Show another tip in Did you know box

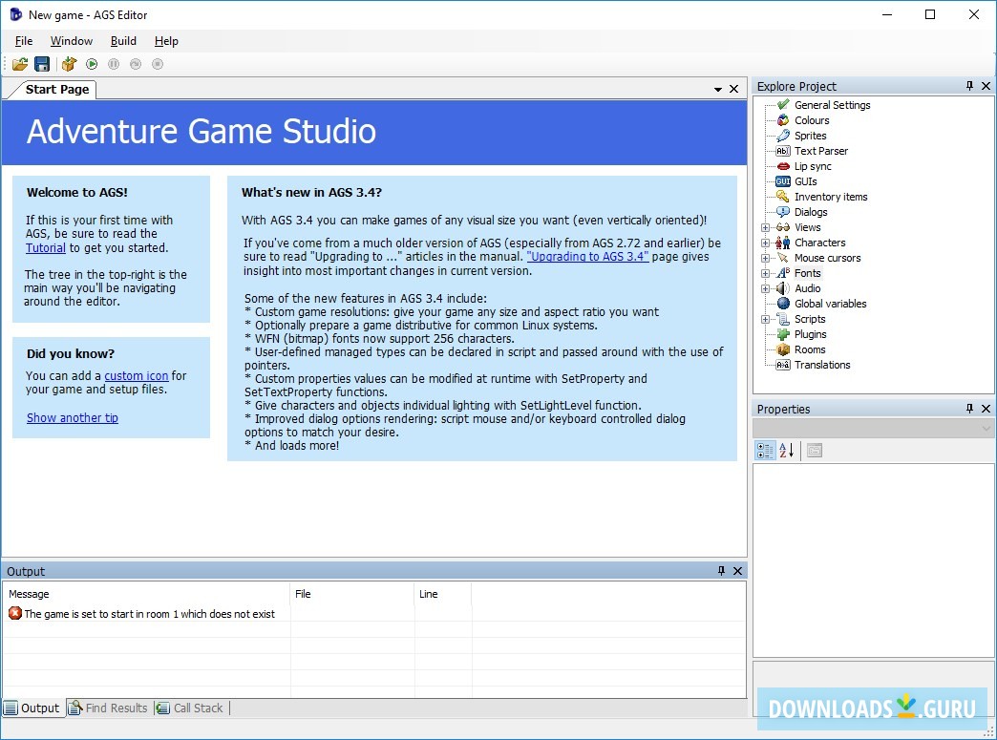[72, 417]
